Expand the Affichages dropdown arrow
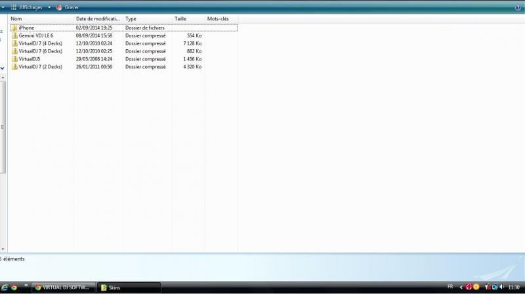The width and height of the screenshot is (525, 294). 49,7
